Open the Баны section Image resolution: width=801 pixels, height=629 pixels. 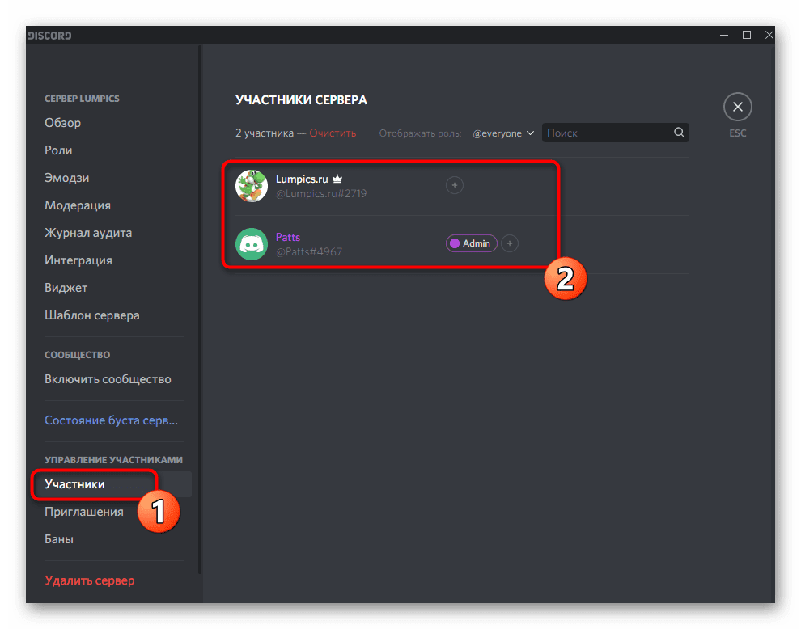click(59, 539)
